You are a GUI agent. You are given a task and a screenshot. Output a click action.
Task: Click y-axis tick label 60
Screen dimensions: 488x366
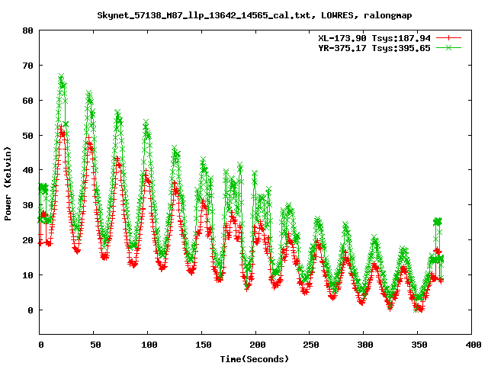pos(27,101)
